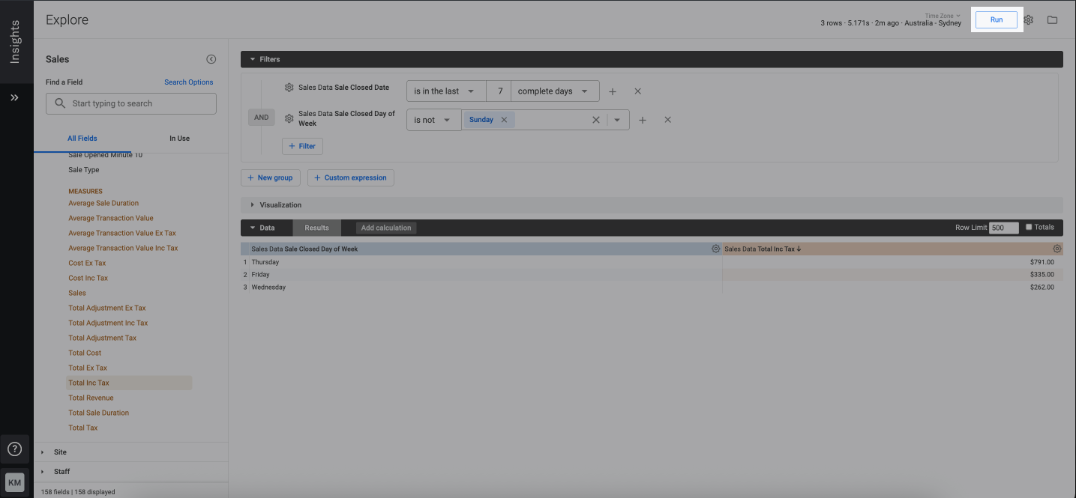Select Total Ex Tax measure
Image resolution: width=1076 pixels, height=498 pixels.
pyautogui.click(x=88, y=368)
